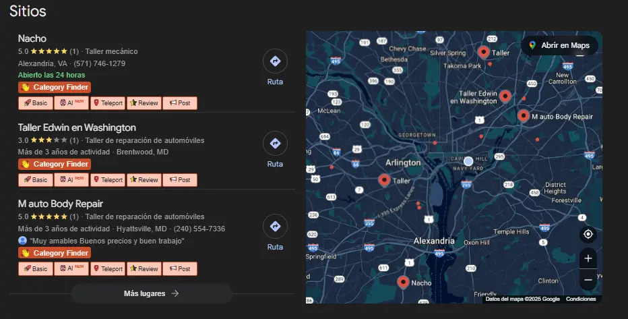Viewport: 628px width, 319px height.
Task: Click AI button under Taller Edwin
Action: coord(71,180)
